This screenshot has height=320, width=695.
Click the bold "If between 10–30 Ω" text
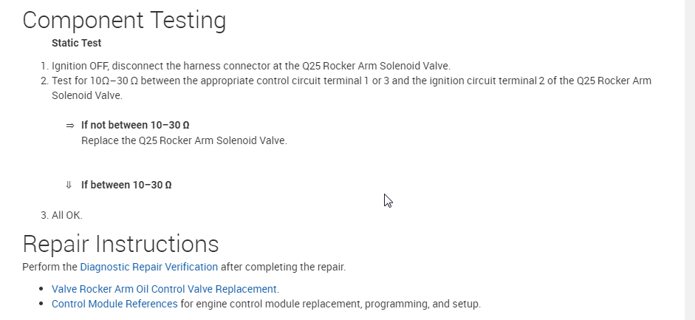tap(126, 185)
